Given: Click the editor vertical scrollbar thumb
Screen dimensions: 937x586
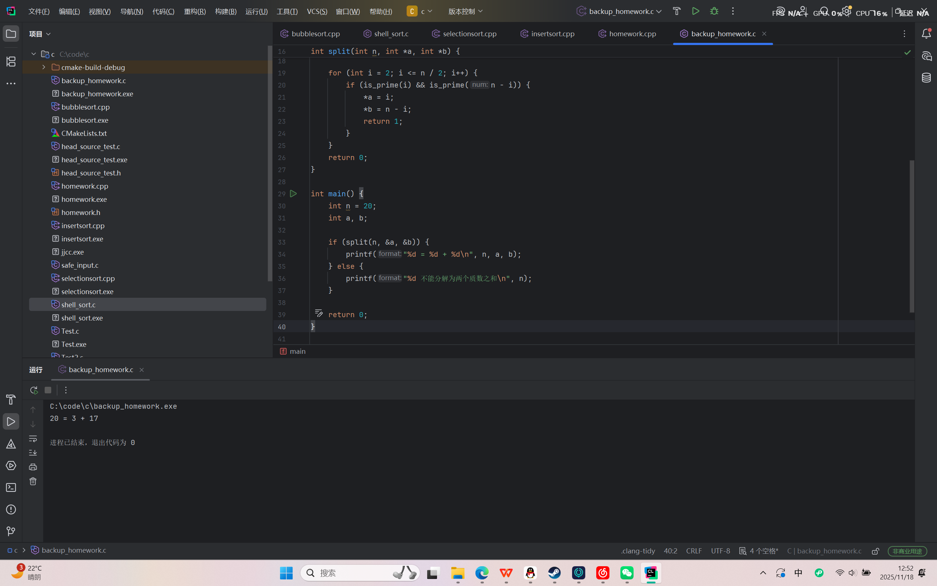Looking at the screenshot, I should (912, 237).
